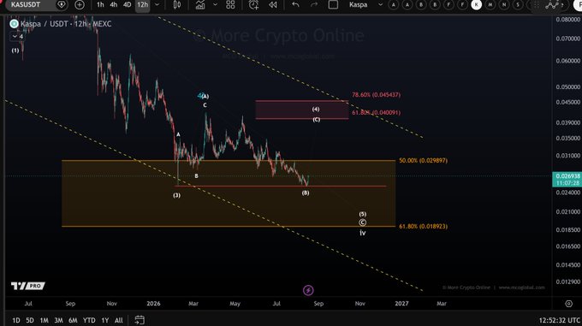Click the (5) wave projection label
The image size is (582, 326).
coord(363,214)
